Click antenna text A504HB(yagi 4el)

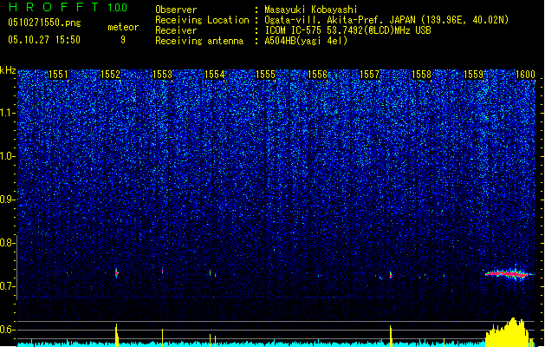pos(306,41)
